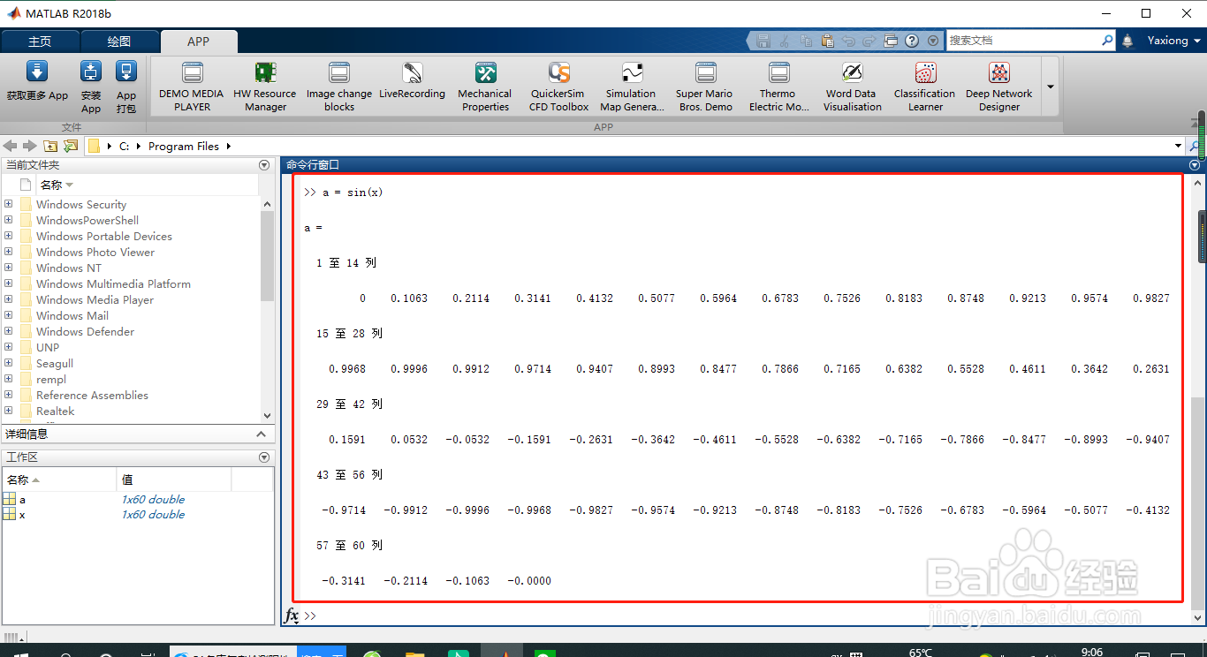The height and width of the screenshot is (657, 1207).
Task: Switch to the 主页 tab
Action: [40, 42]
